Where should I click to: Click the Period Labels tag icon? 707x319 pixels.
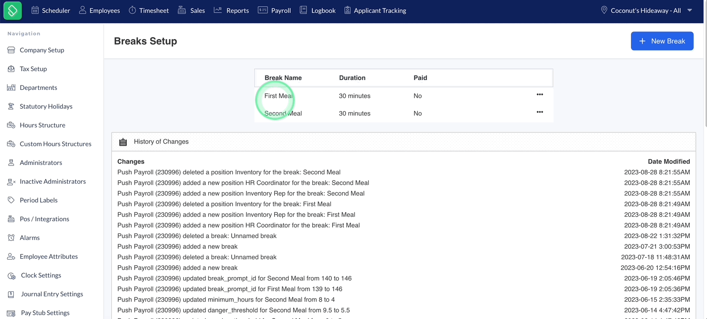pyautogui.click(x=11, y=200)
